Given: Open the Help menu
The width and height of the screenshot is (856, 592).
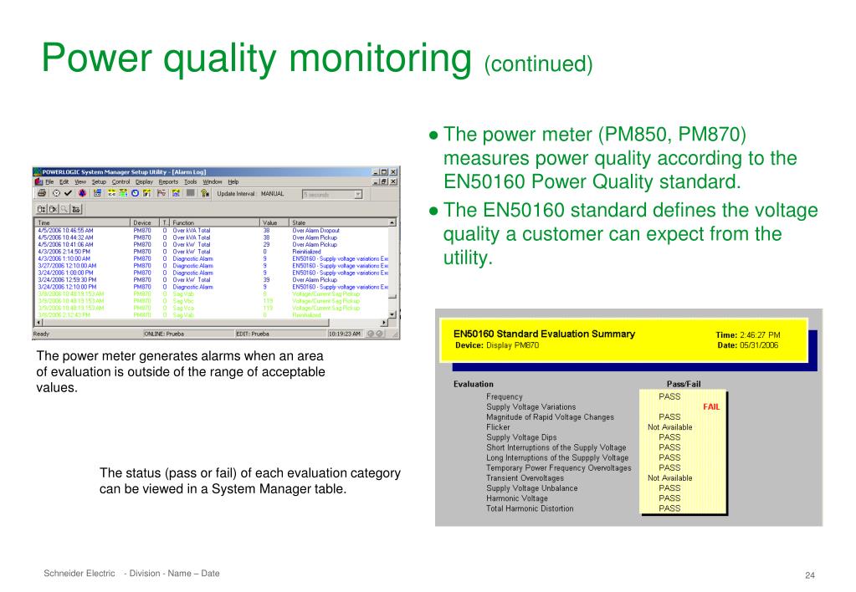Looking at the screenshot, I should point(233,181).
